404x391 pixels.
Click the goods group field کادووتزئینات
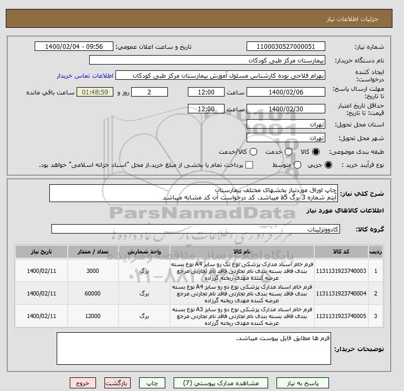click(x=196, y=229)
